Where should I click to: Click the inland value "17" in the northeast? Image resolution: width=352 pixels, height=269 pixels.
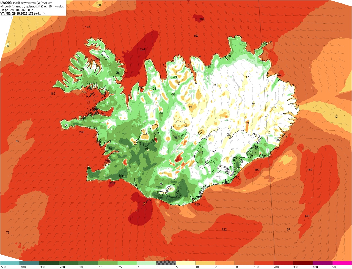[x=247, y=77]
